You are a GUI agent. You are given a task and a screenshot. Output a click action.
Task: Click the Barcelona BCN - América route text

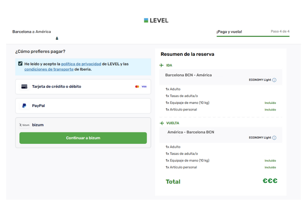[x=188, y=75]
